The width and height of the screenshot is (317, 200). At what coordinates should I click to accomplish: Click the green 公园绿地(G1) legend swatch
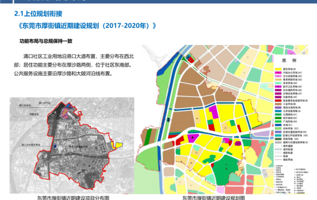[278, 114]
